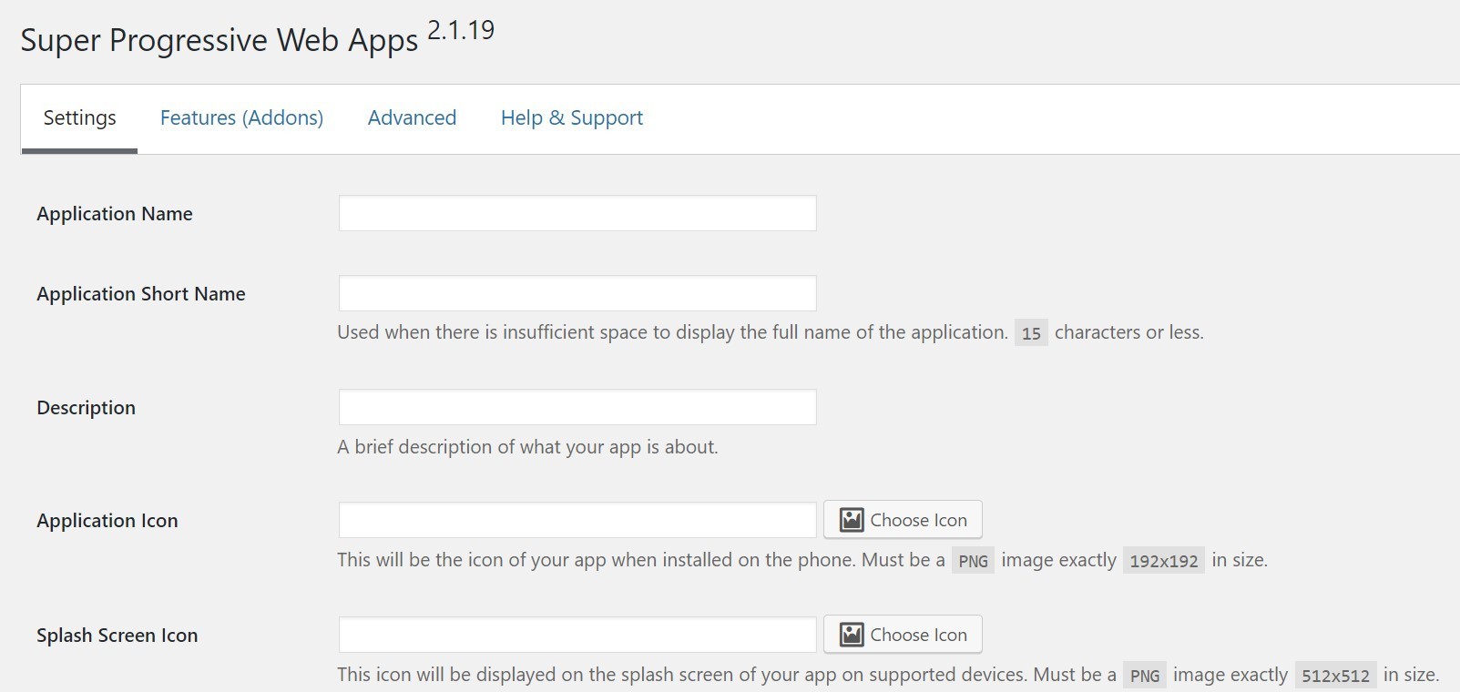Click the Splash Screen Icon label
1460x692 pixels.
pyautogui.click(x=117, y=636)
